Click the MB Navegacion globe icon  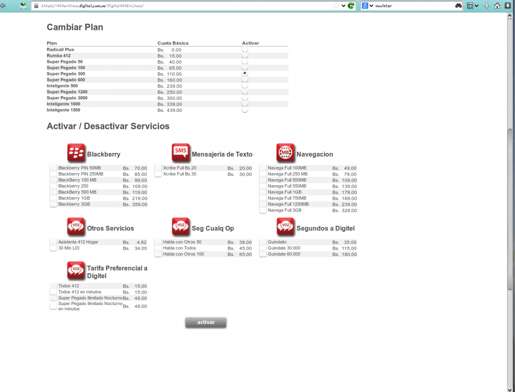[x=285, y=153]
